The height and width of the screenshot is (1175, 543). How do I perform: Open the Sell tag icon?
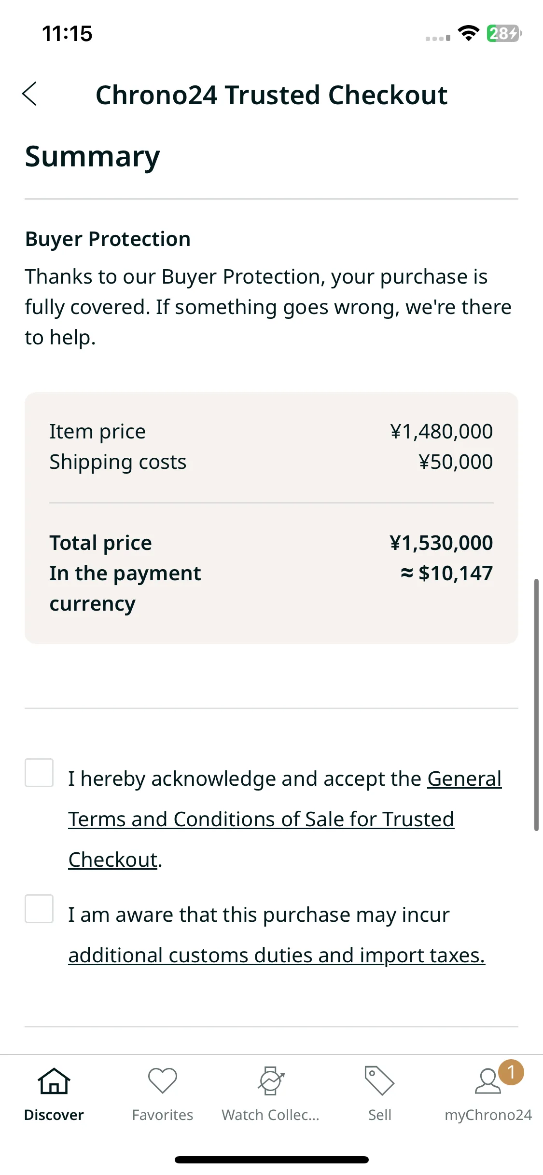click(x=380, y=1081)
